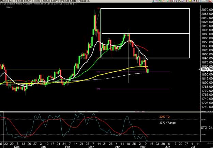Click the Jan month label on the date axis
The width and height of the screenshot is (213, 148).
[x=43, y=147]
